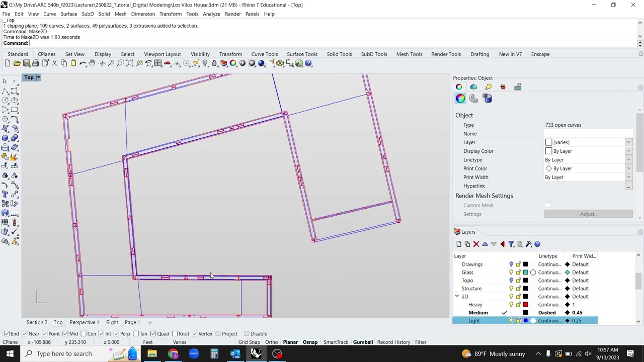Screen dimensions: 644x362
Task: Open the Curve menu
Action: (x=49, y=14)
